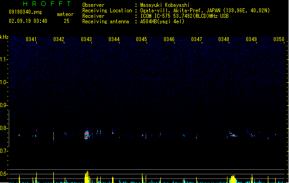
Task: Click the 1.1 kHz axis label
Action: coord(4,59)
